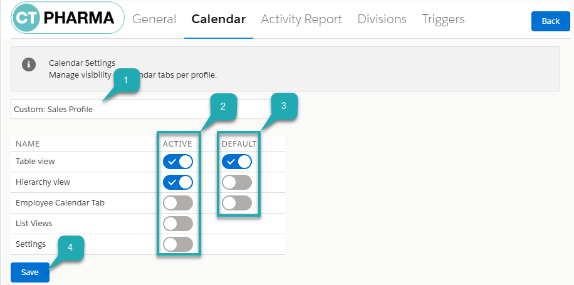Disable Active toggle for Table view
This screenshot has height=285, width=574.
click(x=178, y=162)
